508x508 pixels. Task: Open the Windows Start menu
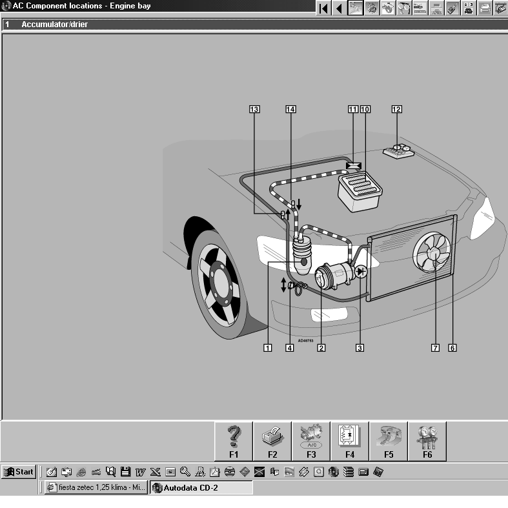[x=19, y=472]
